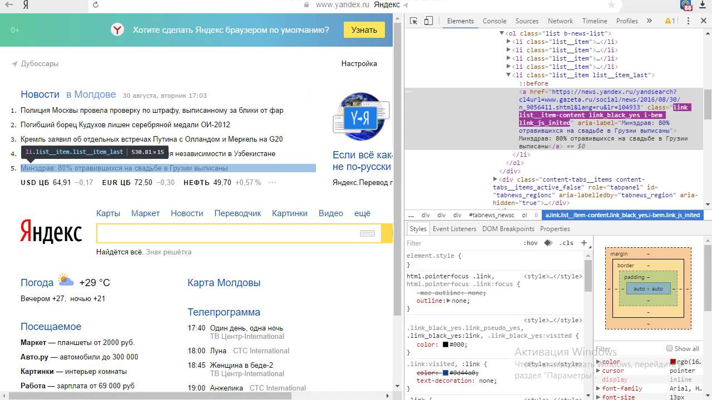This screenshot has height=400, width=712.
Task: Expand the outline property triangle in Styles
Action: [448, 301]
